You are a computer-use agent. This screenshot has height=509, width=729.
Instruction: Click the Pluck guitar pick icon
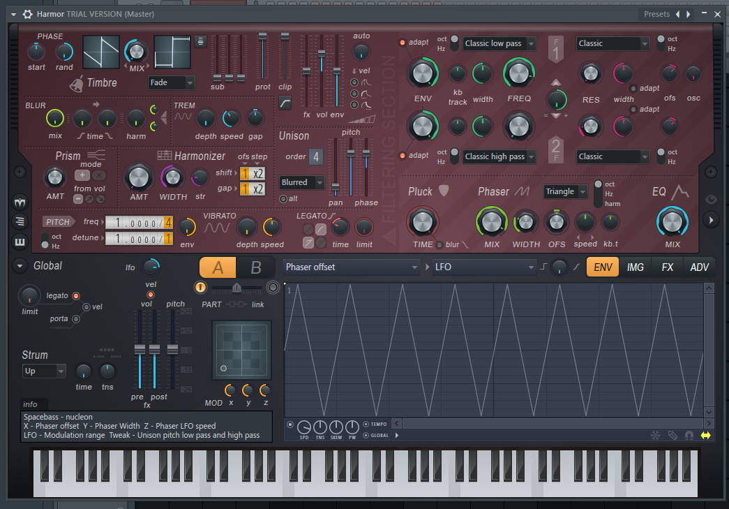point(444,191)
